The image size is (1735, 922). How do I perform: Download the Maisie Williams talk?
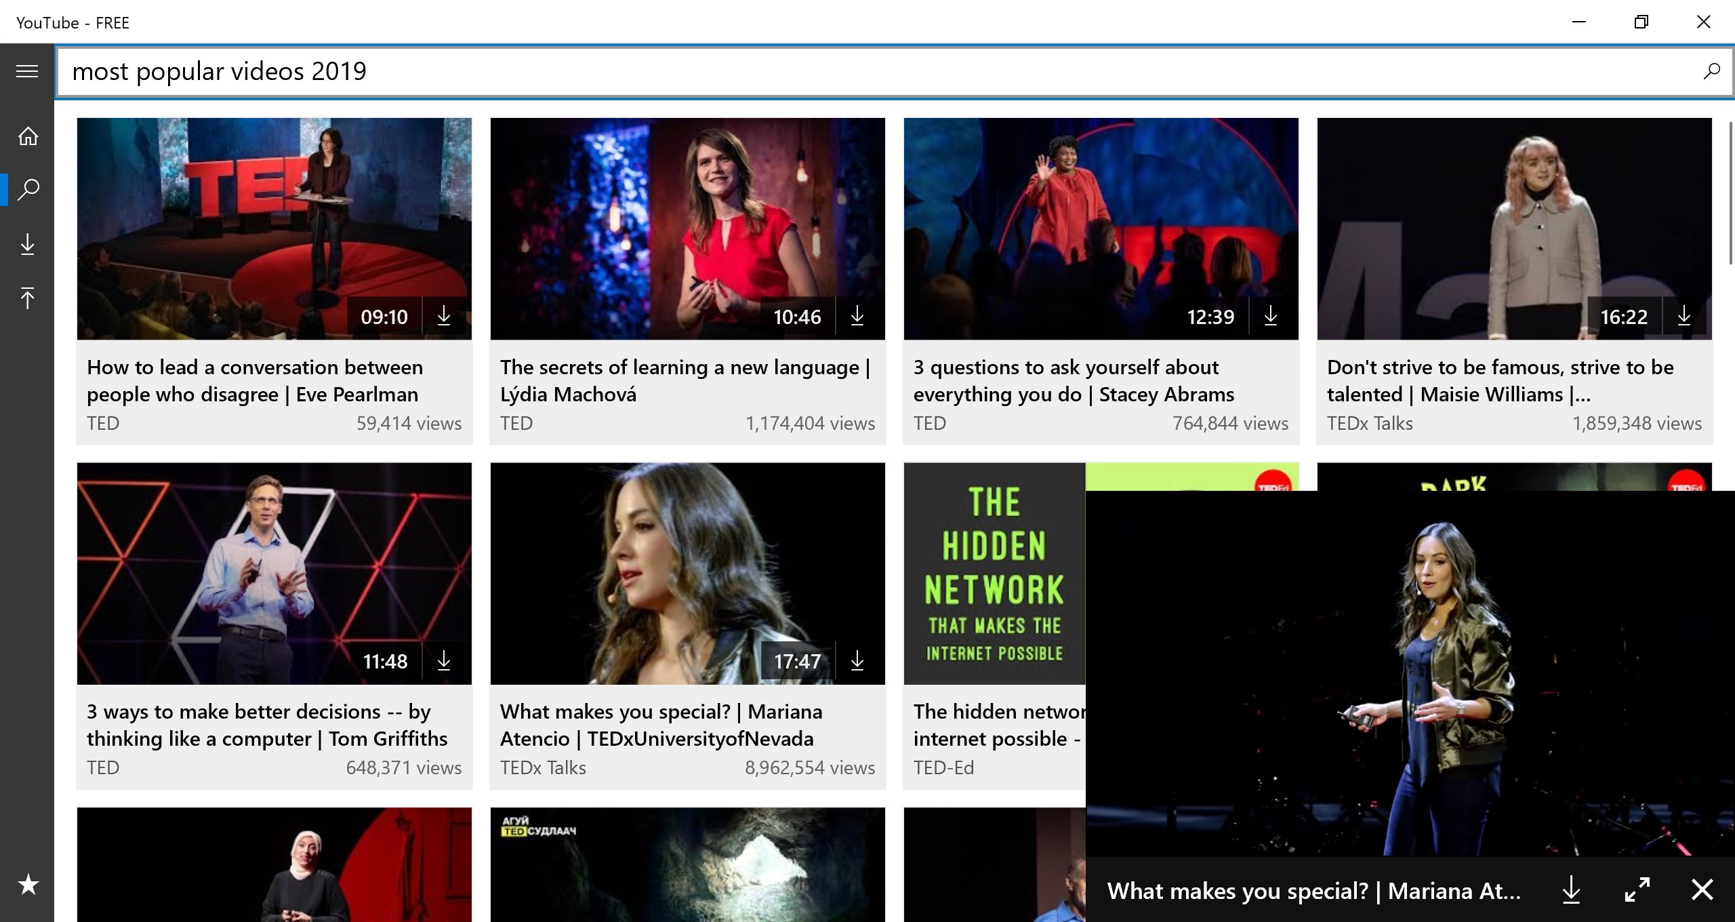(1684, 316)
